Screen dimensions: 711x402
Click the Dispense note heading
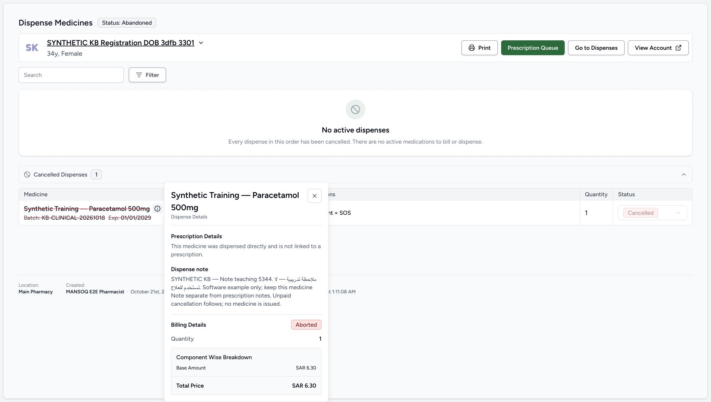coord(190,269)
